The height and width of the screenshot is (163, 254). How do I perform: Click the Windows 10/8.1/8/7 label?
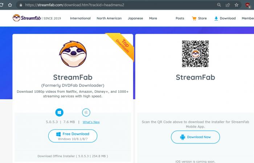tap(73, 139)
